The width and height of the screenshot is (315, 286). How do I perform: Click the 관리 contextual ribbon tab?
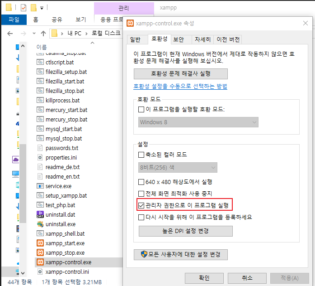point(124,8)
